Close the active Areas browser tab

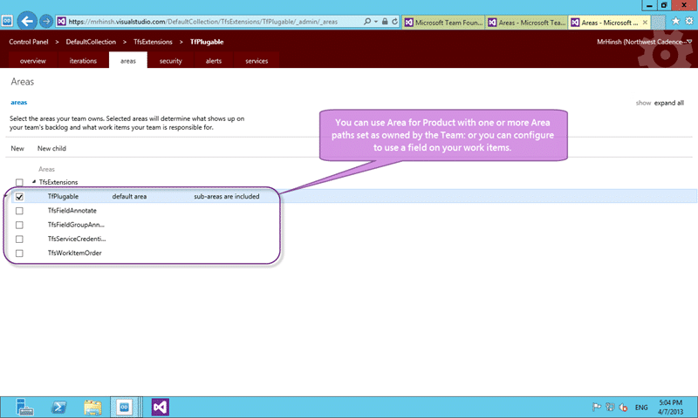[x=645, y=23]
